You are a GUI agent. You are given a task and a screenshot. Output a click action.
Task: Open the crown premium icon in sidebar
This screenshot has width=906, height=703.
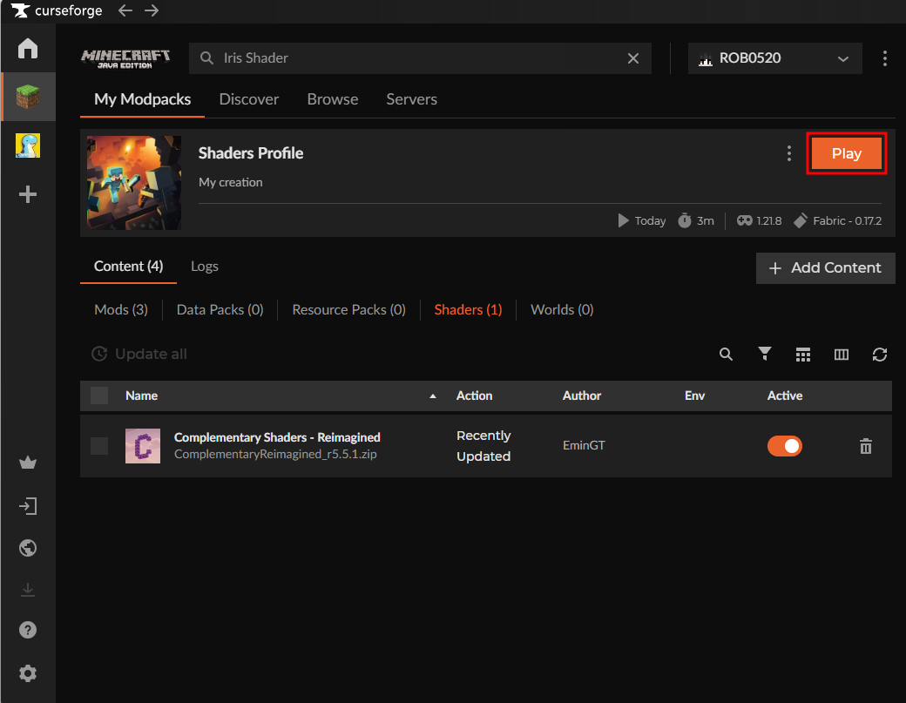(28, 463)
